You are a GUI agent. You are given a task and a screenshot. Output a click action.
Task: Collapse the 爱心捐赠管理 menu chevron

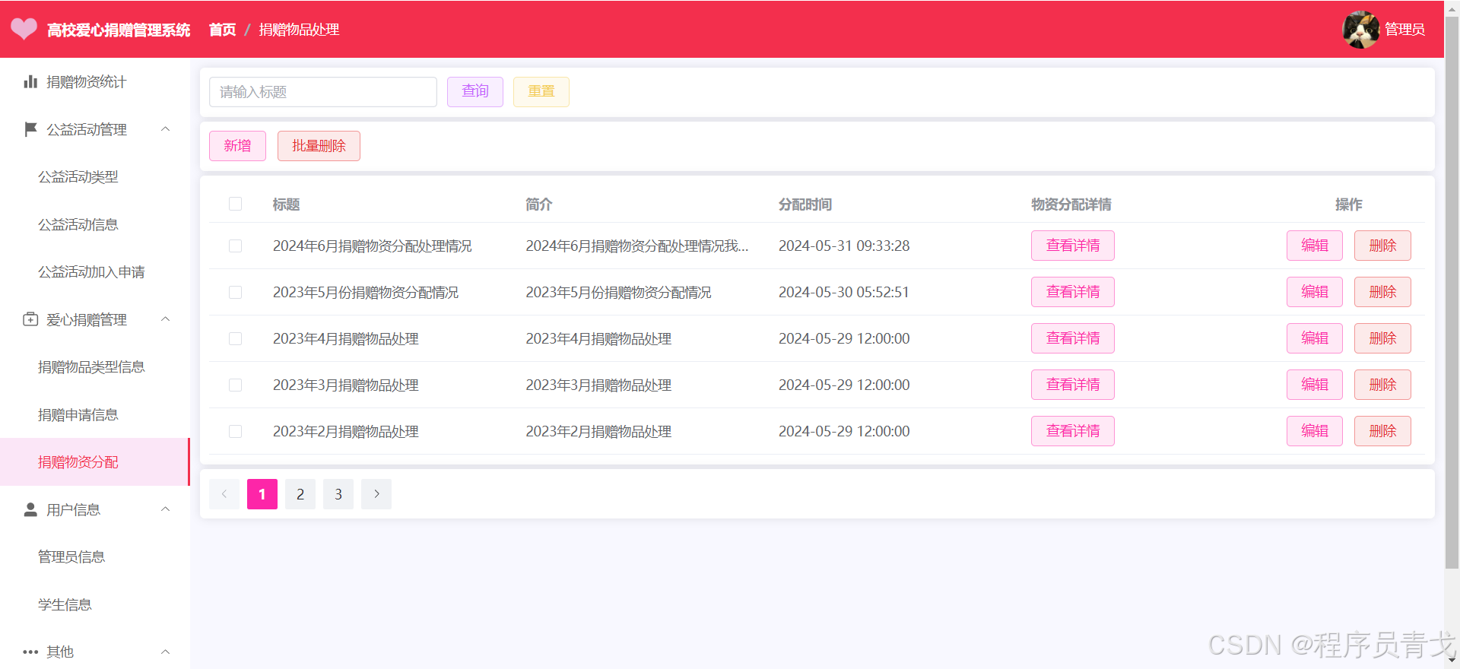coord(165,319)
